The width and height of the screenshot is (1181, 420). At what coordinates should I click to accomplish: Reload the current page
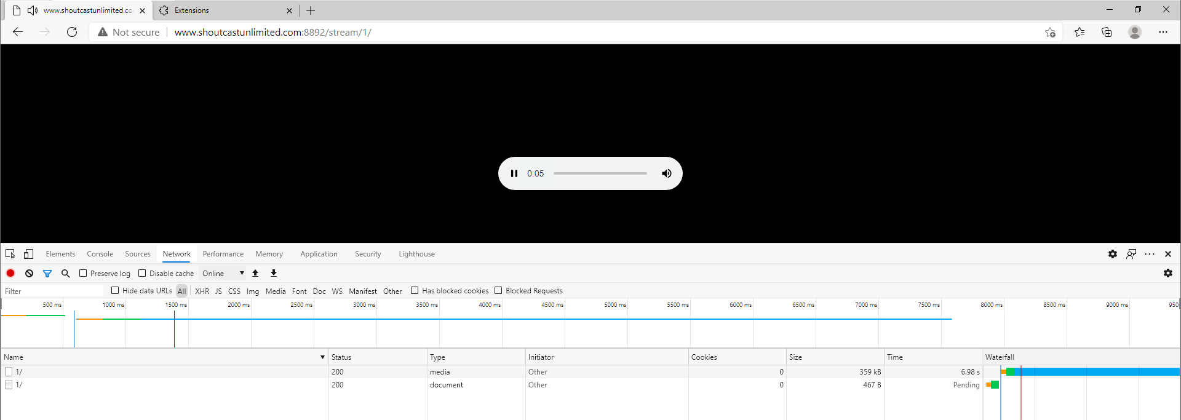coord(72,32)
